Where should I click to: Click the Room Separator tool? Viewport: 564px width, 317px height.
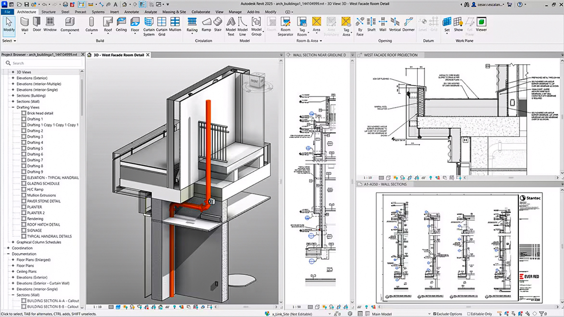click(x=285, y=26)
